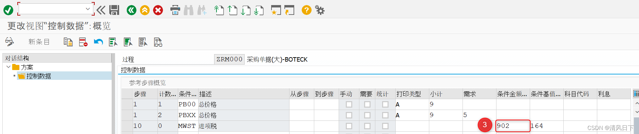Tick the 统计 checkbox in the MWST row
This screenshot has width=639, height=134.
(x=385, y=126)
